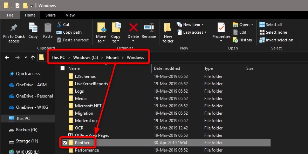Click Pin to Quick access icon
308x154 pixels.
click(14, 28)
